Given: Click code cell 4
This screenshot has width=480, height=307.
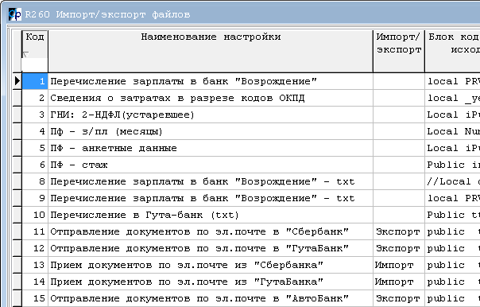Looking at the screenshot, I should coord(35,131).
